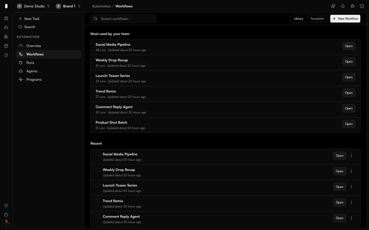Image resolution: width=369 pixels, height=230 pixels.
Task: Click the assistant robot icon in the top header
Action: click(353, 6)
